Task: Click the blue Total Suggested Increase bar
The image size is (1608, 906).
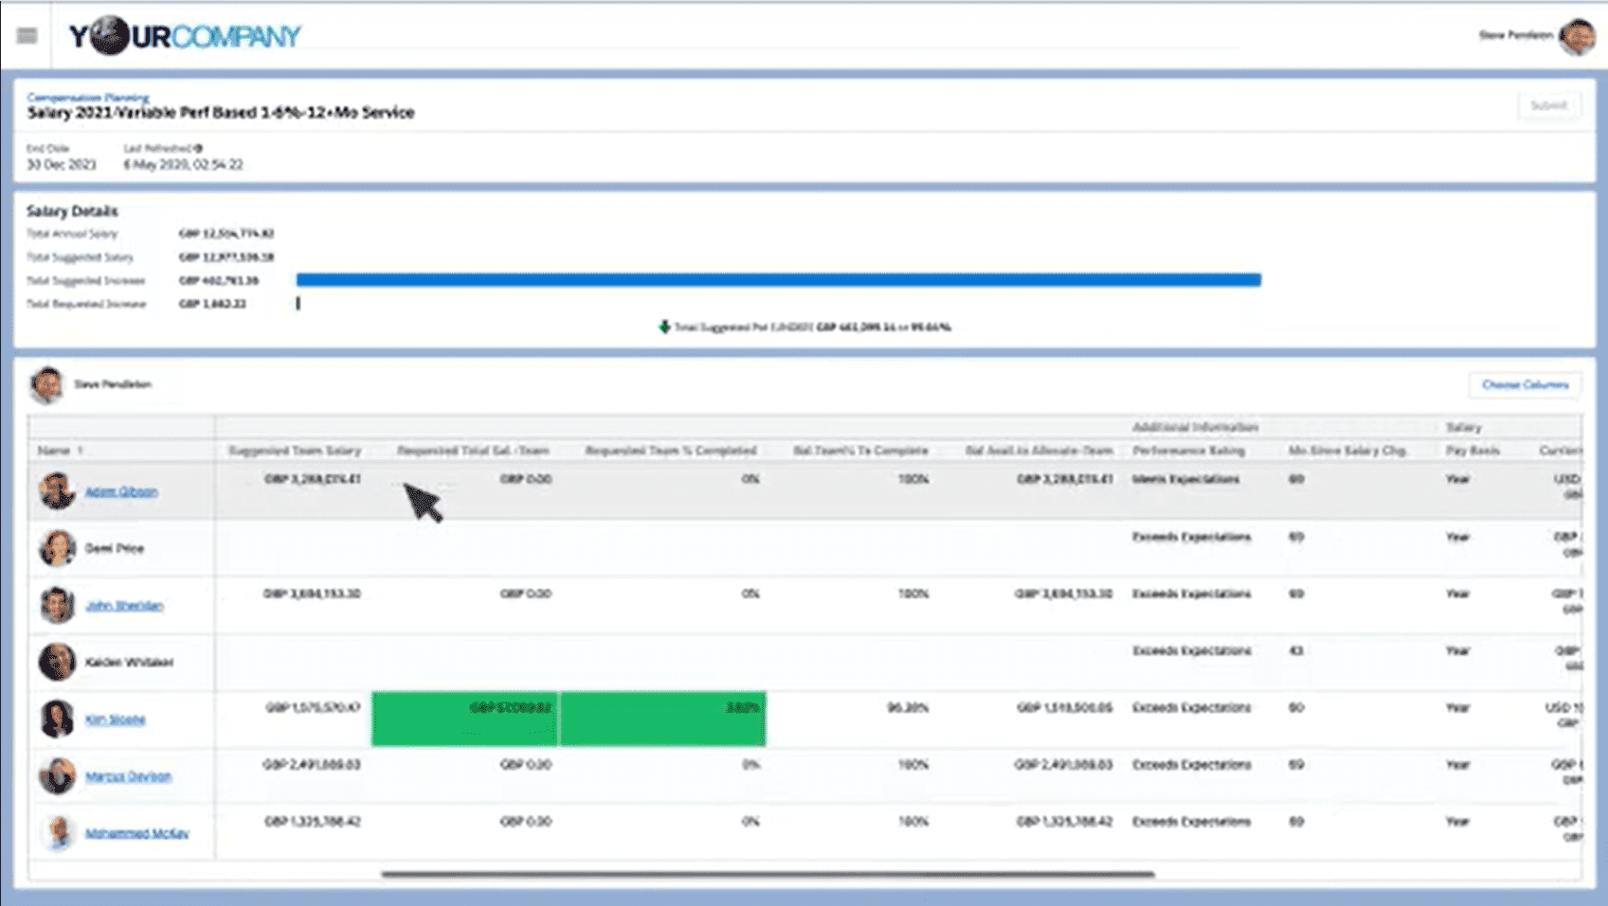Action: (778, 280)
